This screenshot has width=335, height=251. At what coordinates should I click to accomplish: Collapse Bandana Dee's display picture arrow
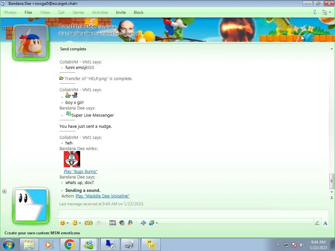[x=4, y=27]
